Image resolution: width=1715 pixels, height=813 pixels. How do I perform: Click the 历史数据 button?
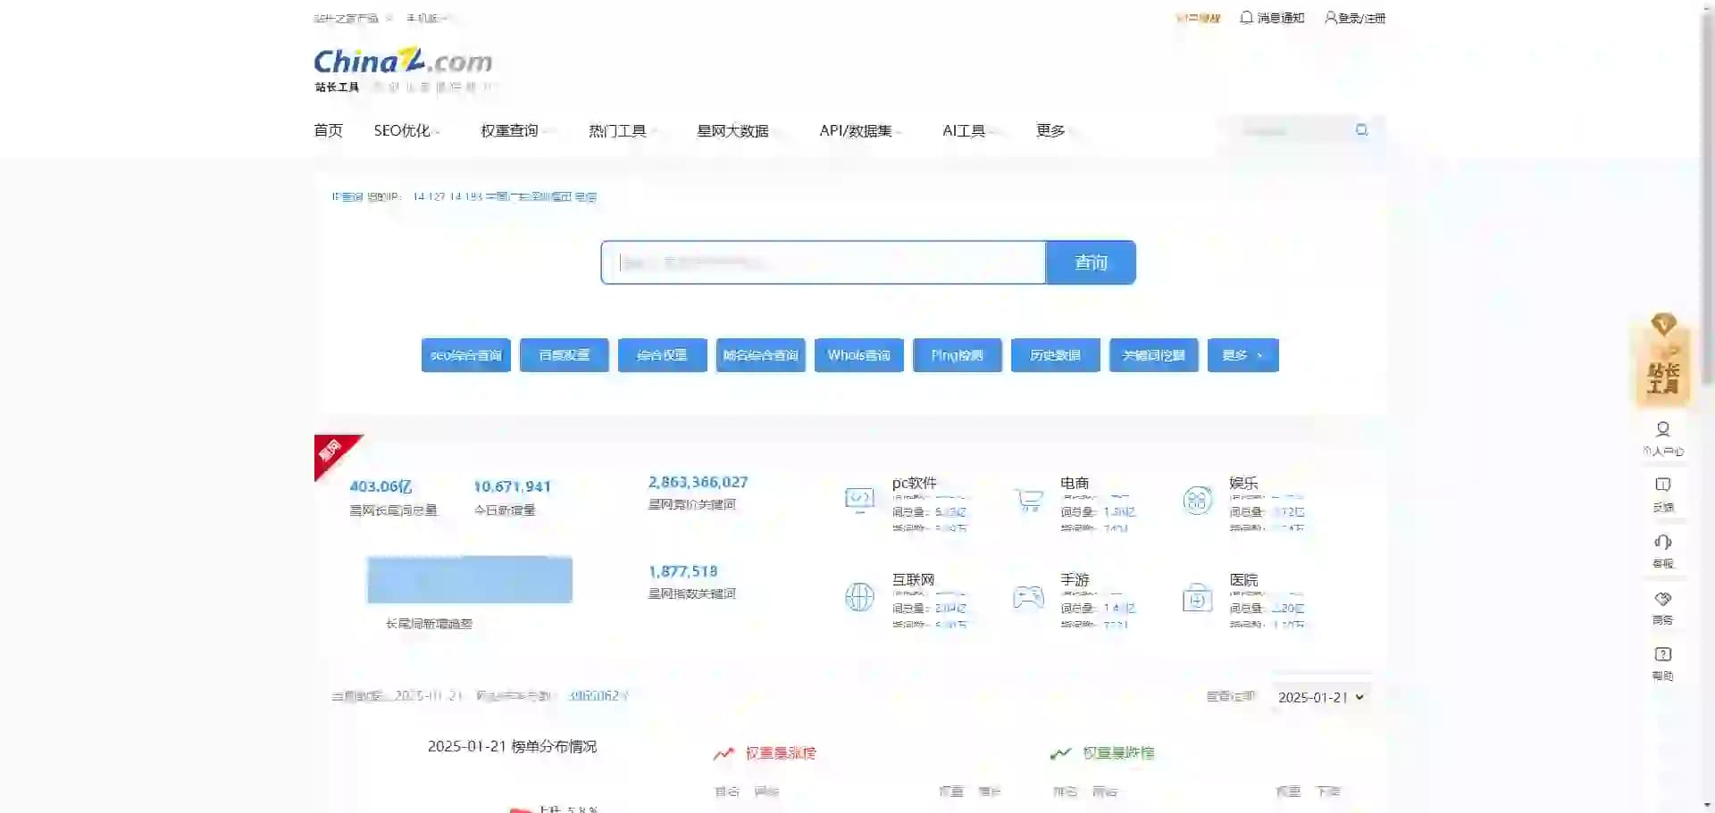(1056, 355)
